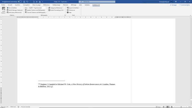Open the Instant Formatting is On dropdown
Screen dimensions: 192x108
[56, 10]
